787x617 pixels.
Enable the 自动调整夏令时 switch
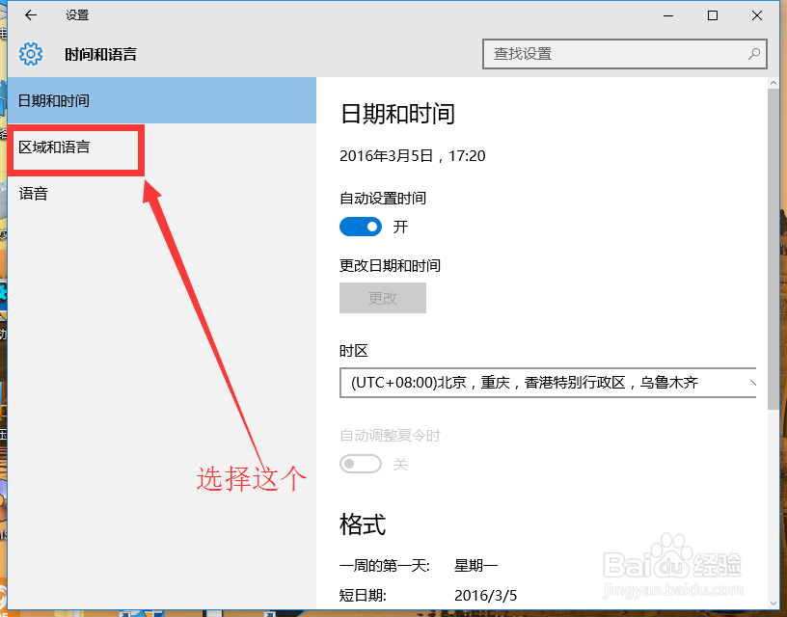[361, 464]
